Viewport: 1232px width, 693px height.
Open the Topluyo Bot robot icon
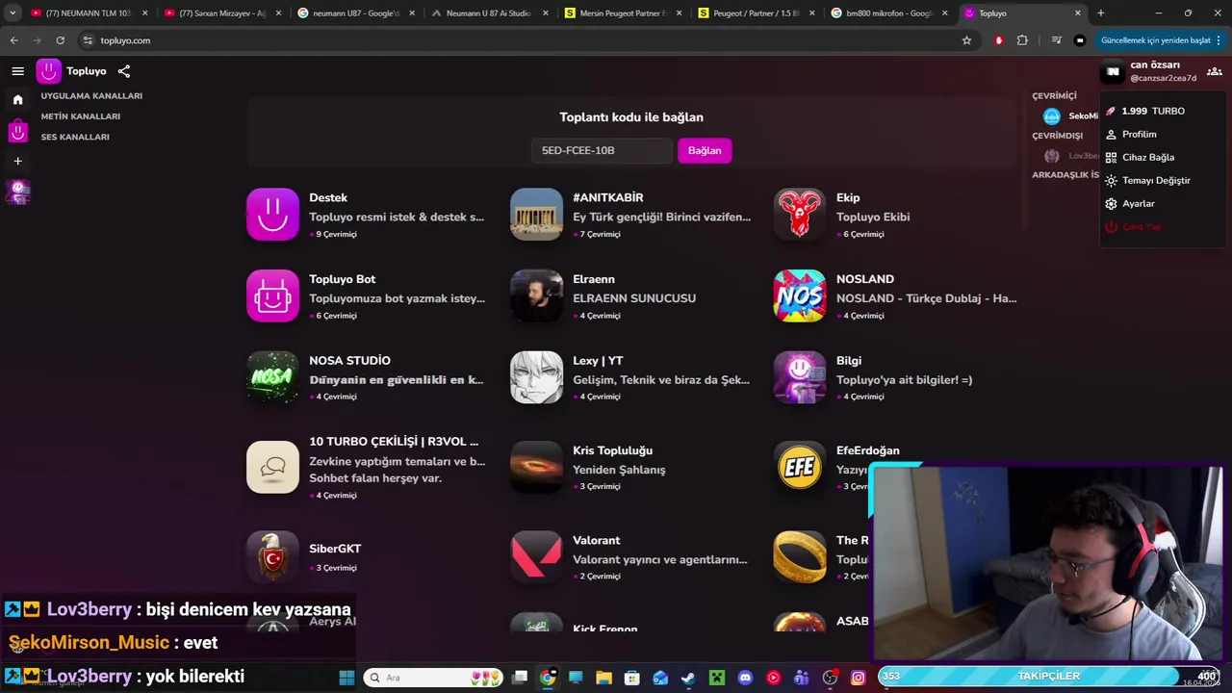pos(272,295)
